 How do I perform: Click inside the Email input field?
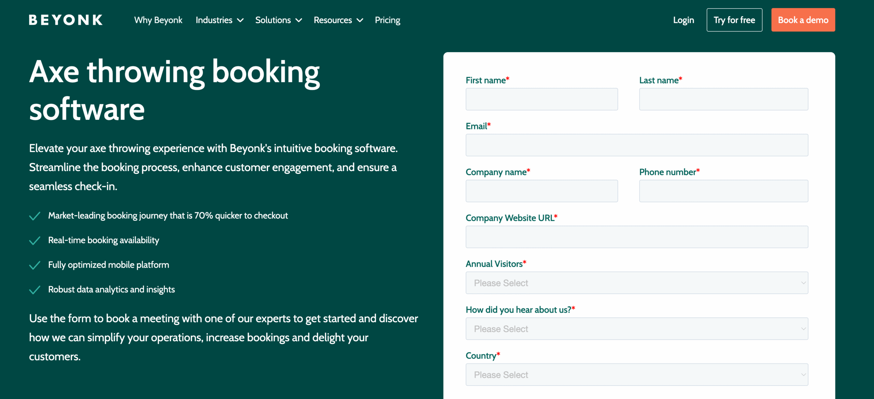coord(636,145)
